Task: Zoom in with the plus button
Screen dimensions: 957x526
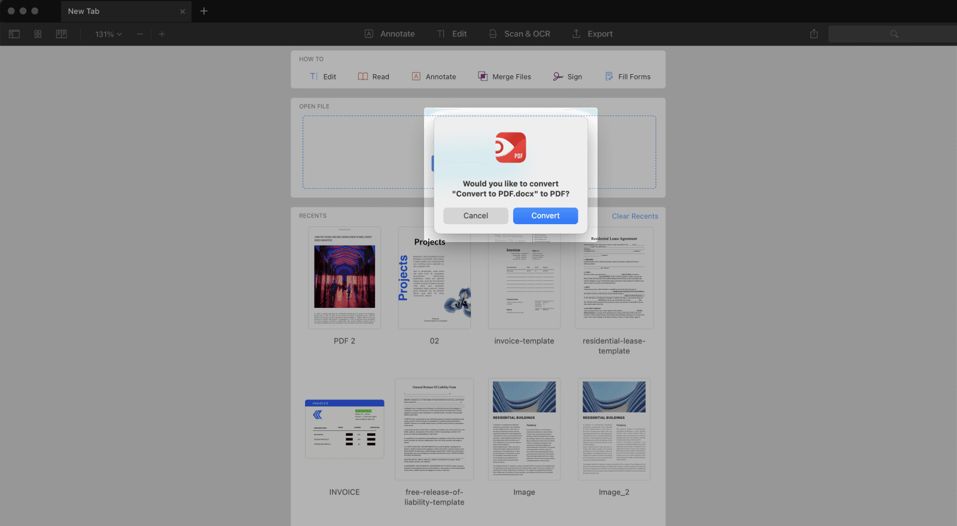Action: (x=161, y=34)
